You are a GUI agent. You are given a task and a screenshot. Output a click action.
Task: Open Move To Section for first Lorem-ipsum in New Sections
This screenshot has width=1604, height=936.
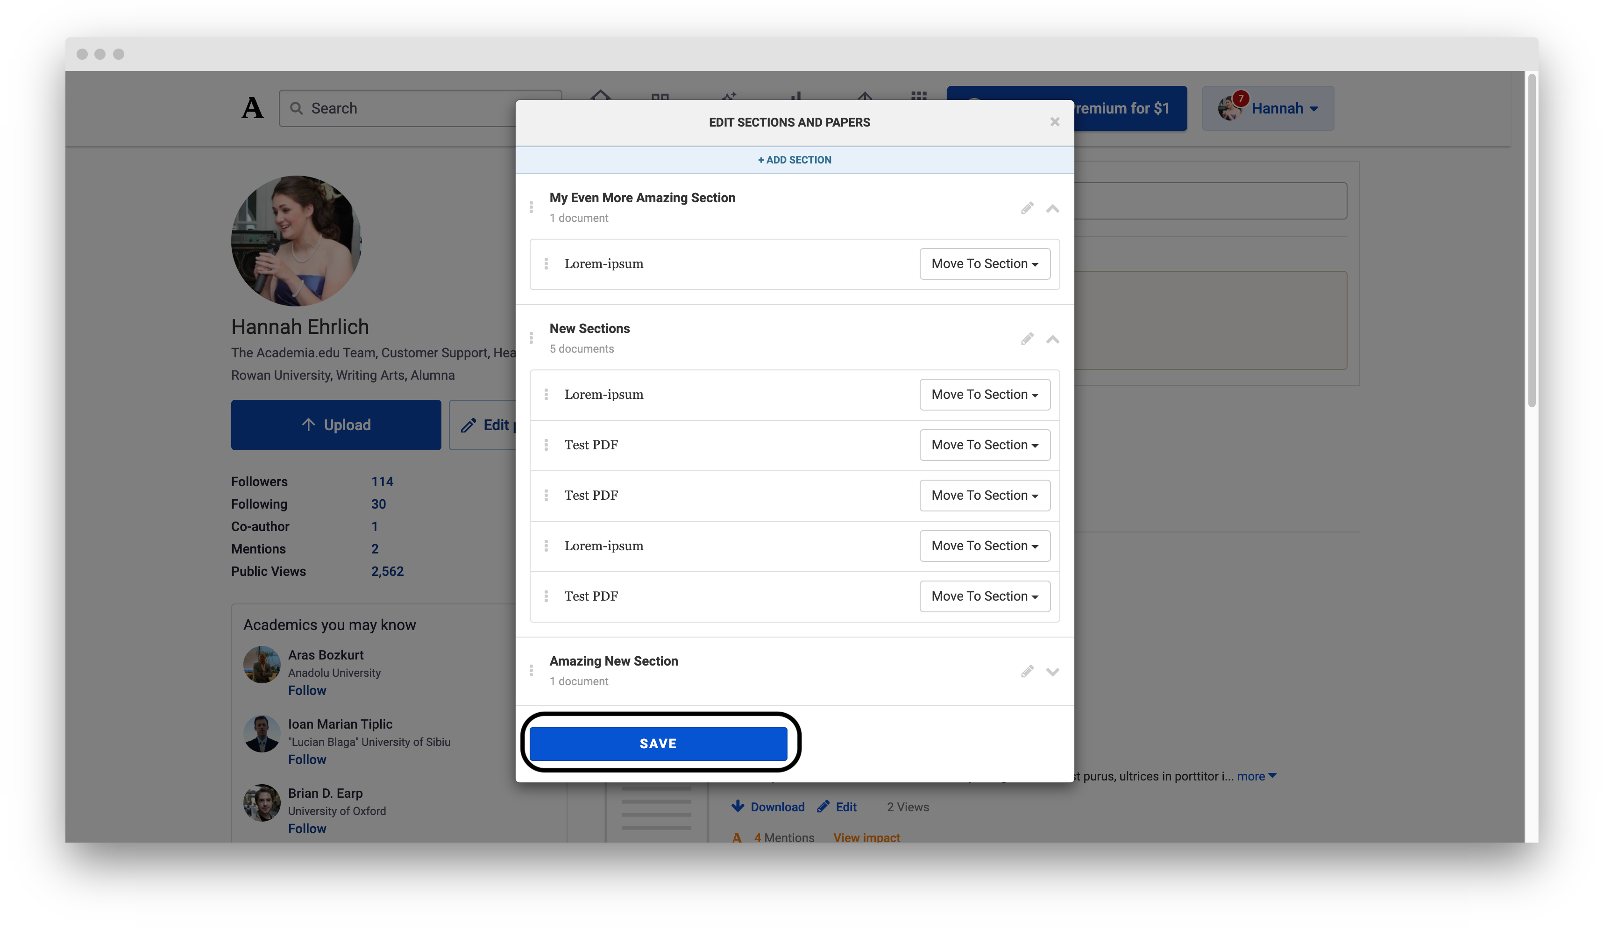(x=985, y=395)
